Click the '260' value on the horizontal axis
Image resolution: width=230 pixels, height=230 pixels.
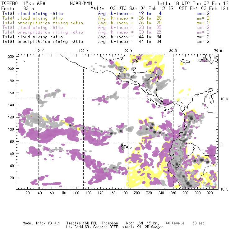pyautogui.click(x=173, y=193)
